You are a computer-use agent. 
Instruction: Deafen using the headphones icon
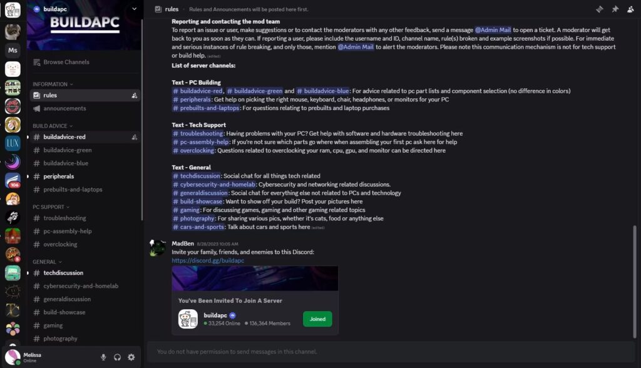(117, 357)
